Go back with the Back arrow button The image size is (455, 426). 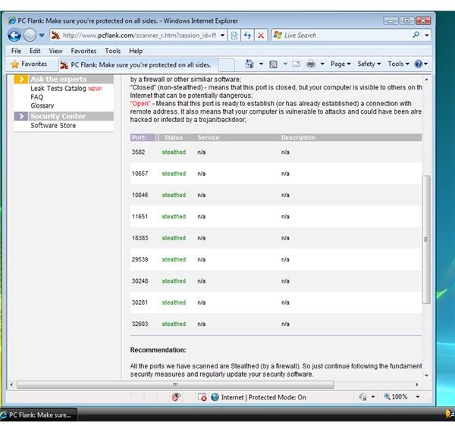tap(14, 36)
